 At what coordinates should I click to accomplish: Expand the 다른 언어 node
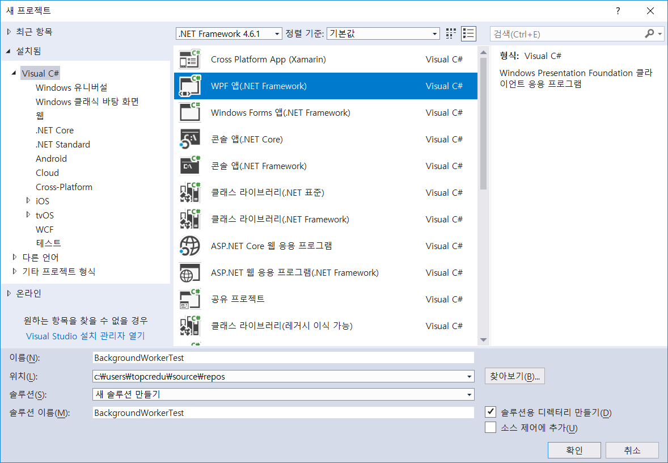point(15,256)
